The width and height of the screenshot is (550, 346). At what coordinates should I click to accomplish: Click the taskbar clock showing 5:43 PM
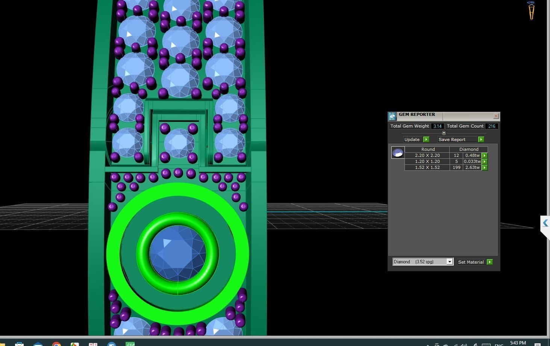[x=518, y=343]
